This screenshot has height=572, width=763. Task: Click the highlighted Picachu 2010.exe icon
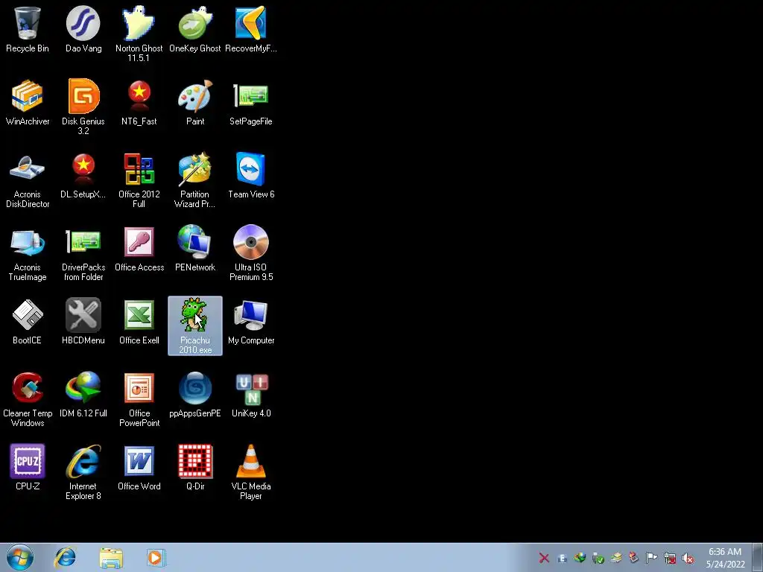click(x=195, y=325)
